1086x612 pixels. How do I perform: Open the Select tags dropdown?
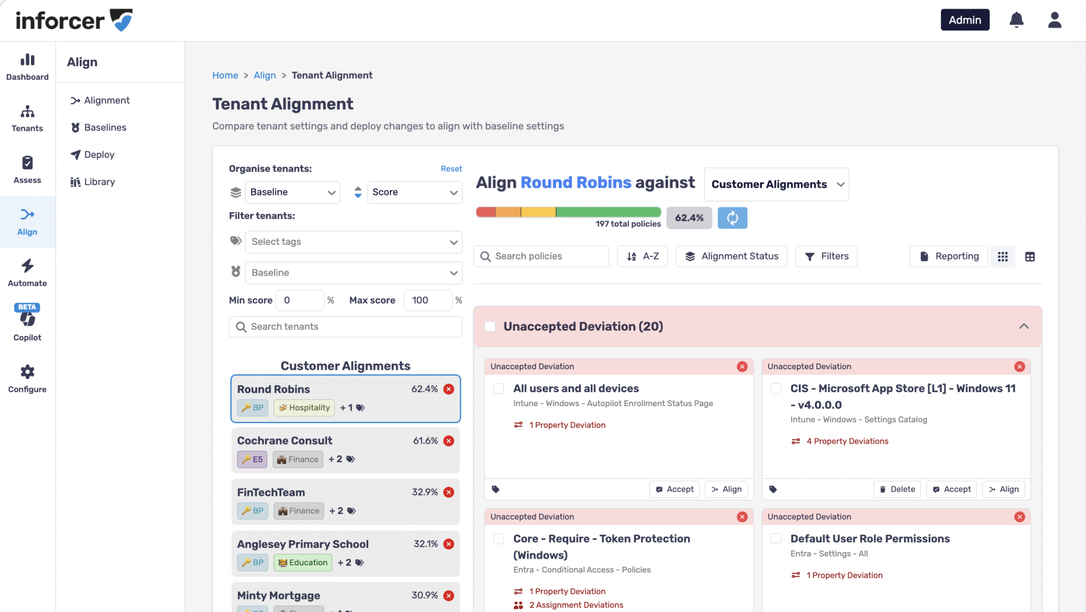click(353, 242)
